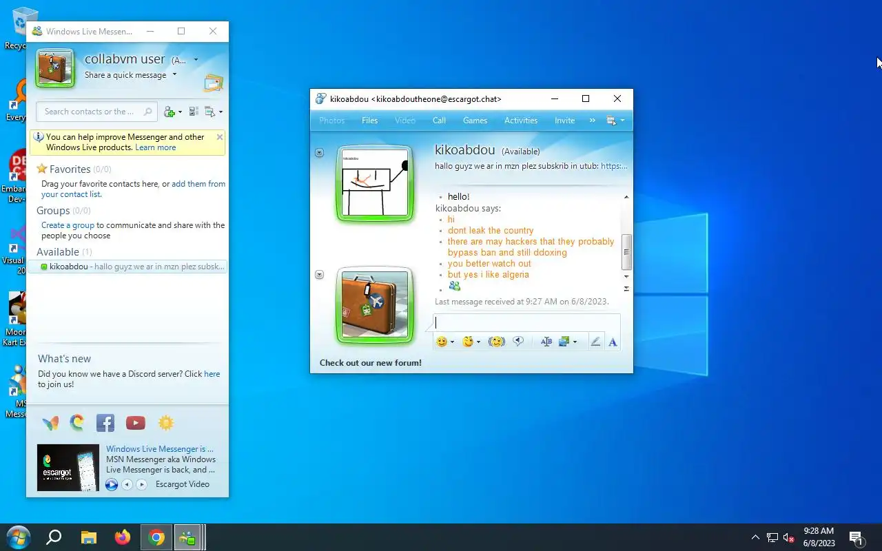Click the conversation scrollbar thumb
This screenshot has height=551, width=882.
[626, 252]
